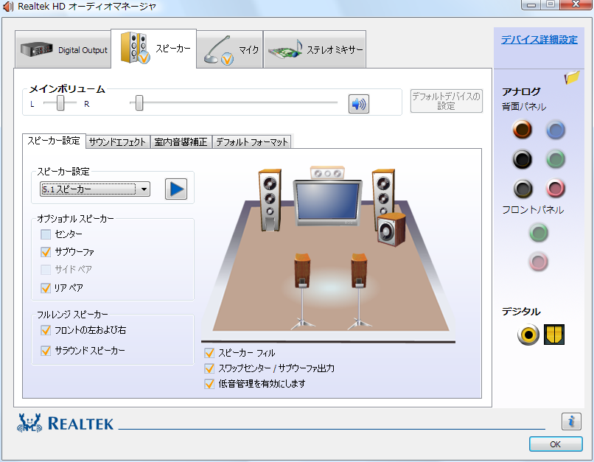Click the black rear panel jack beside green
This screenshot has height=462, width=594.
pos(523,159)
